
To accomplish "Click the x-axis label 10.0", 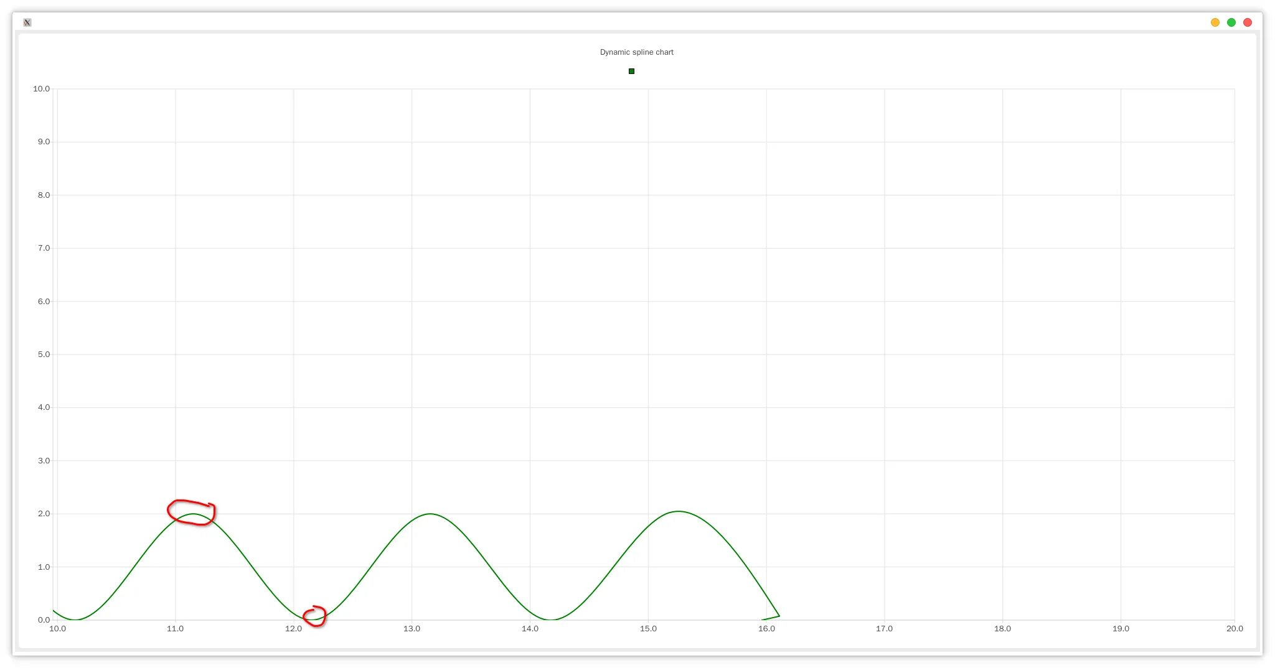I will coord(57,629).
